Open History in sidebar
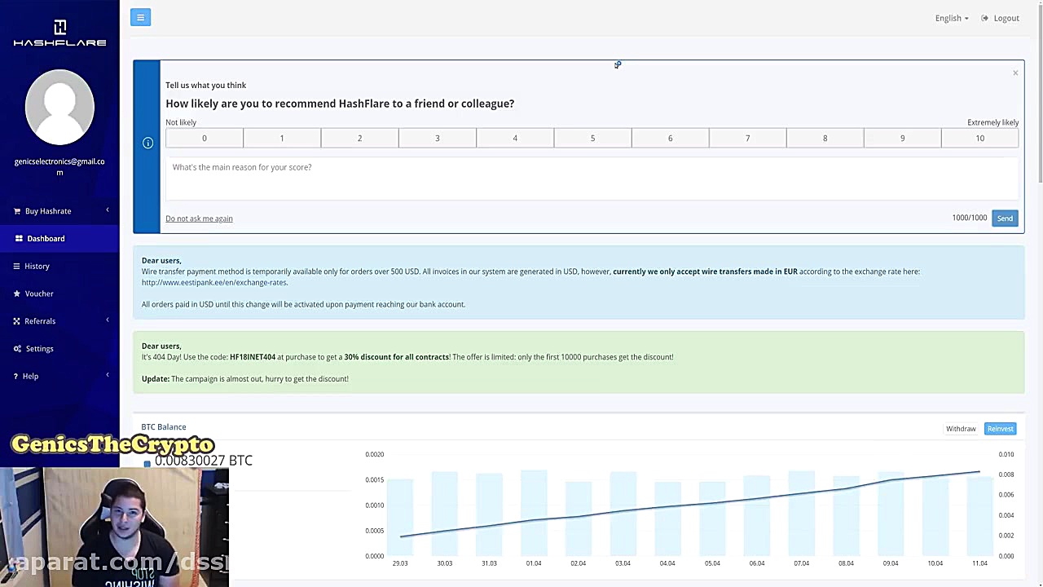This screenshot has height=587, width=1043. (x=59, y=266)
